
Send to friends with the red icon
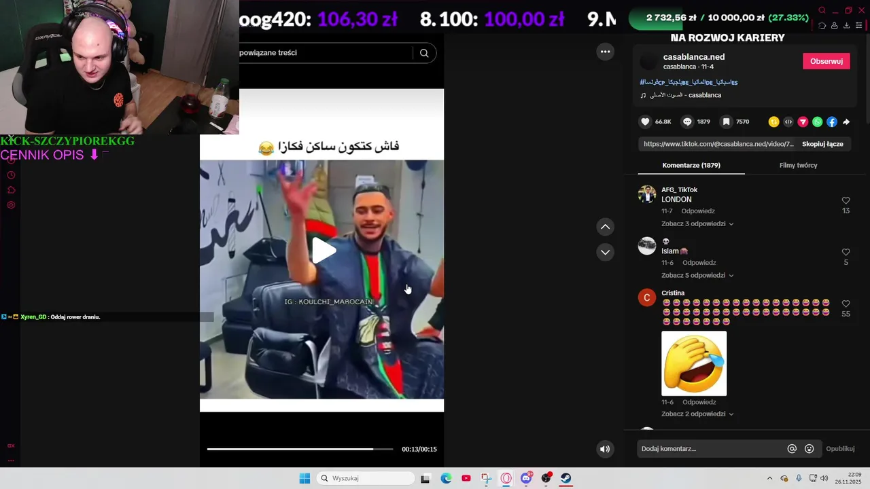click(803, 122)
